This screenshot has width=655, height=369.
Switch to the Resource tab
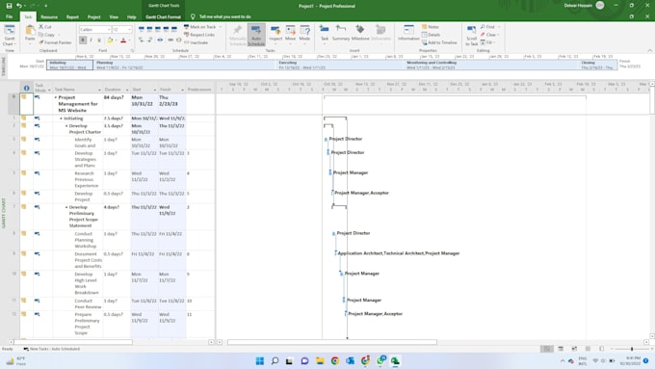click(x=49, y=17)
